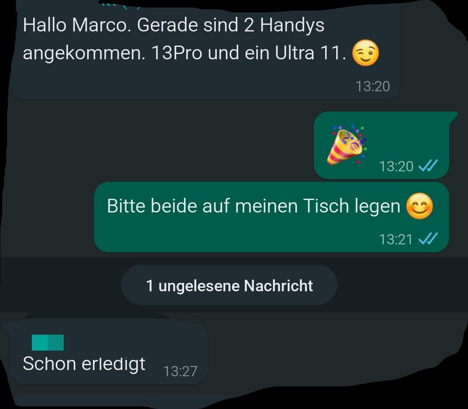Select the 'Bitte beide auf meinen Tisch legen' message
468x409 pixels.
(x=272, y=217)
